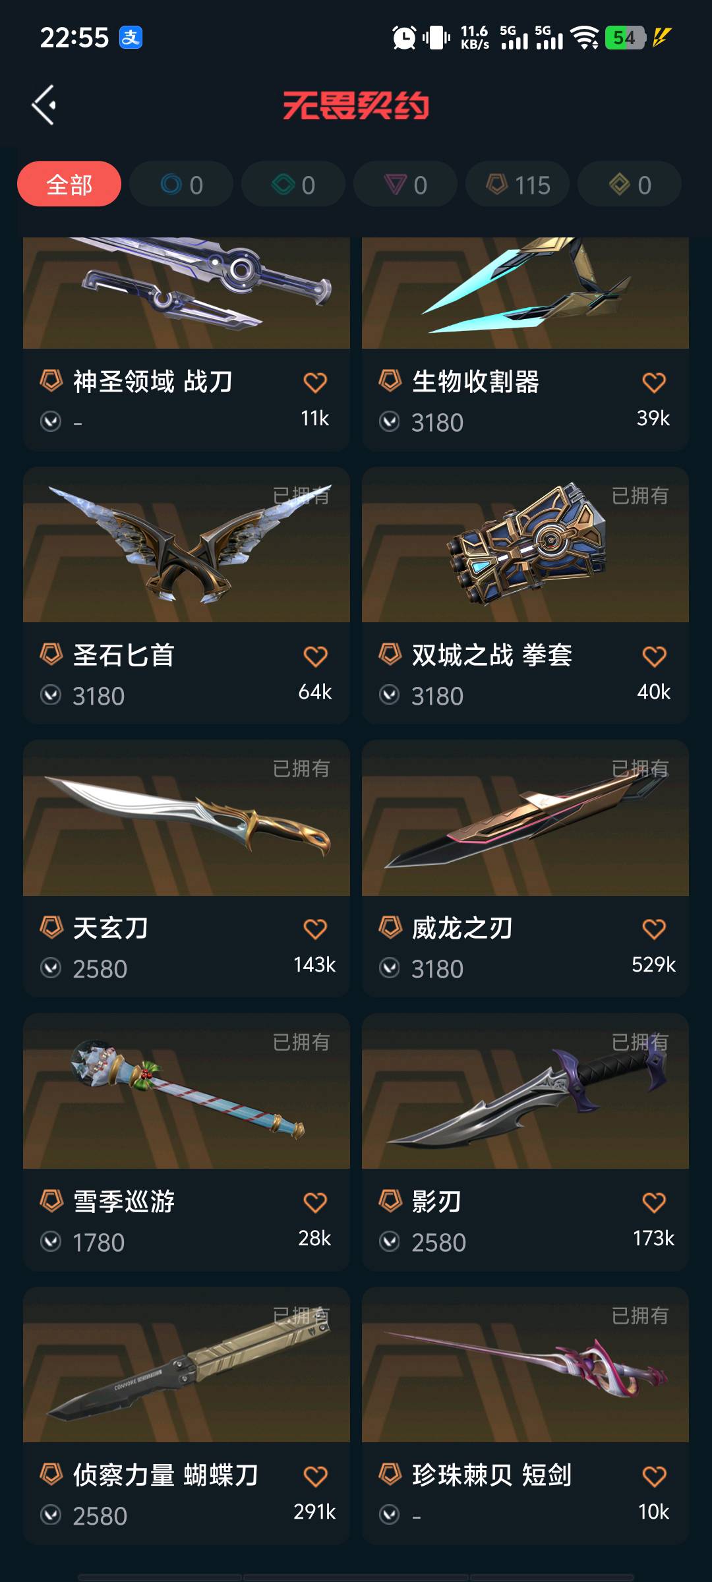Tap heart icon on 侦察力量 蝴蝶刀
The height and width of the screenshot is (1582, 712).
[315, 1476]
